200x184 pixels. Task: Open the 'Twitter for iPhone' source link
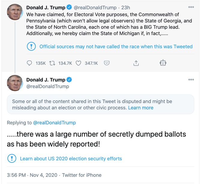click(82, 175)
